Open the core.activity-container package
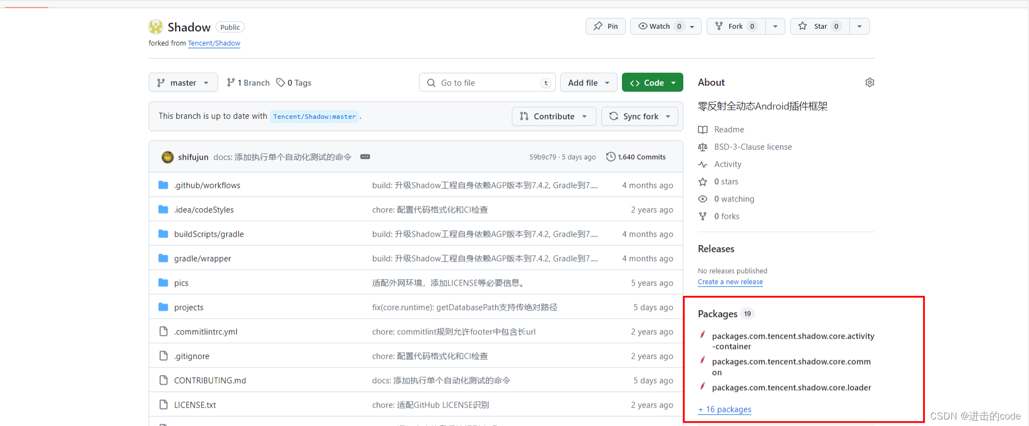1029x426 pixels. [793, 341]
